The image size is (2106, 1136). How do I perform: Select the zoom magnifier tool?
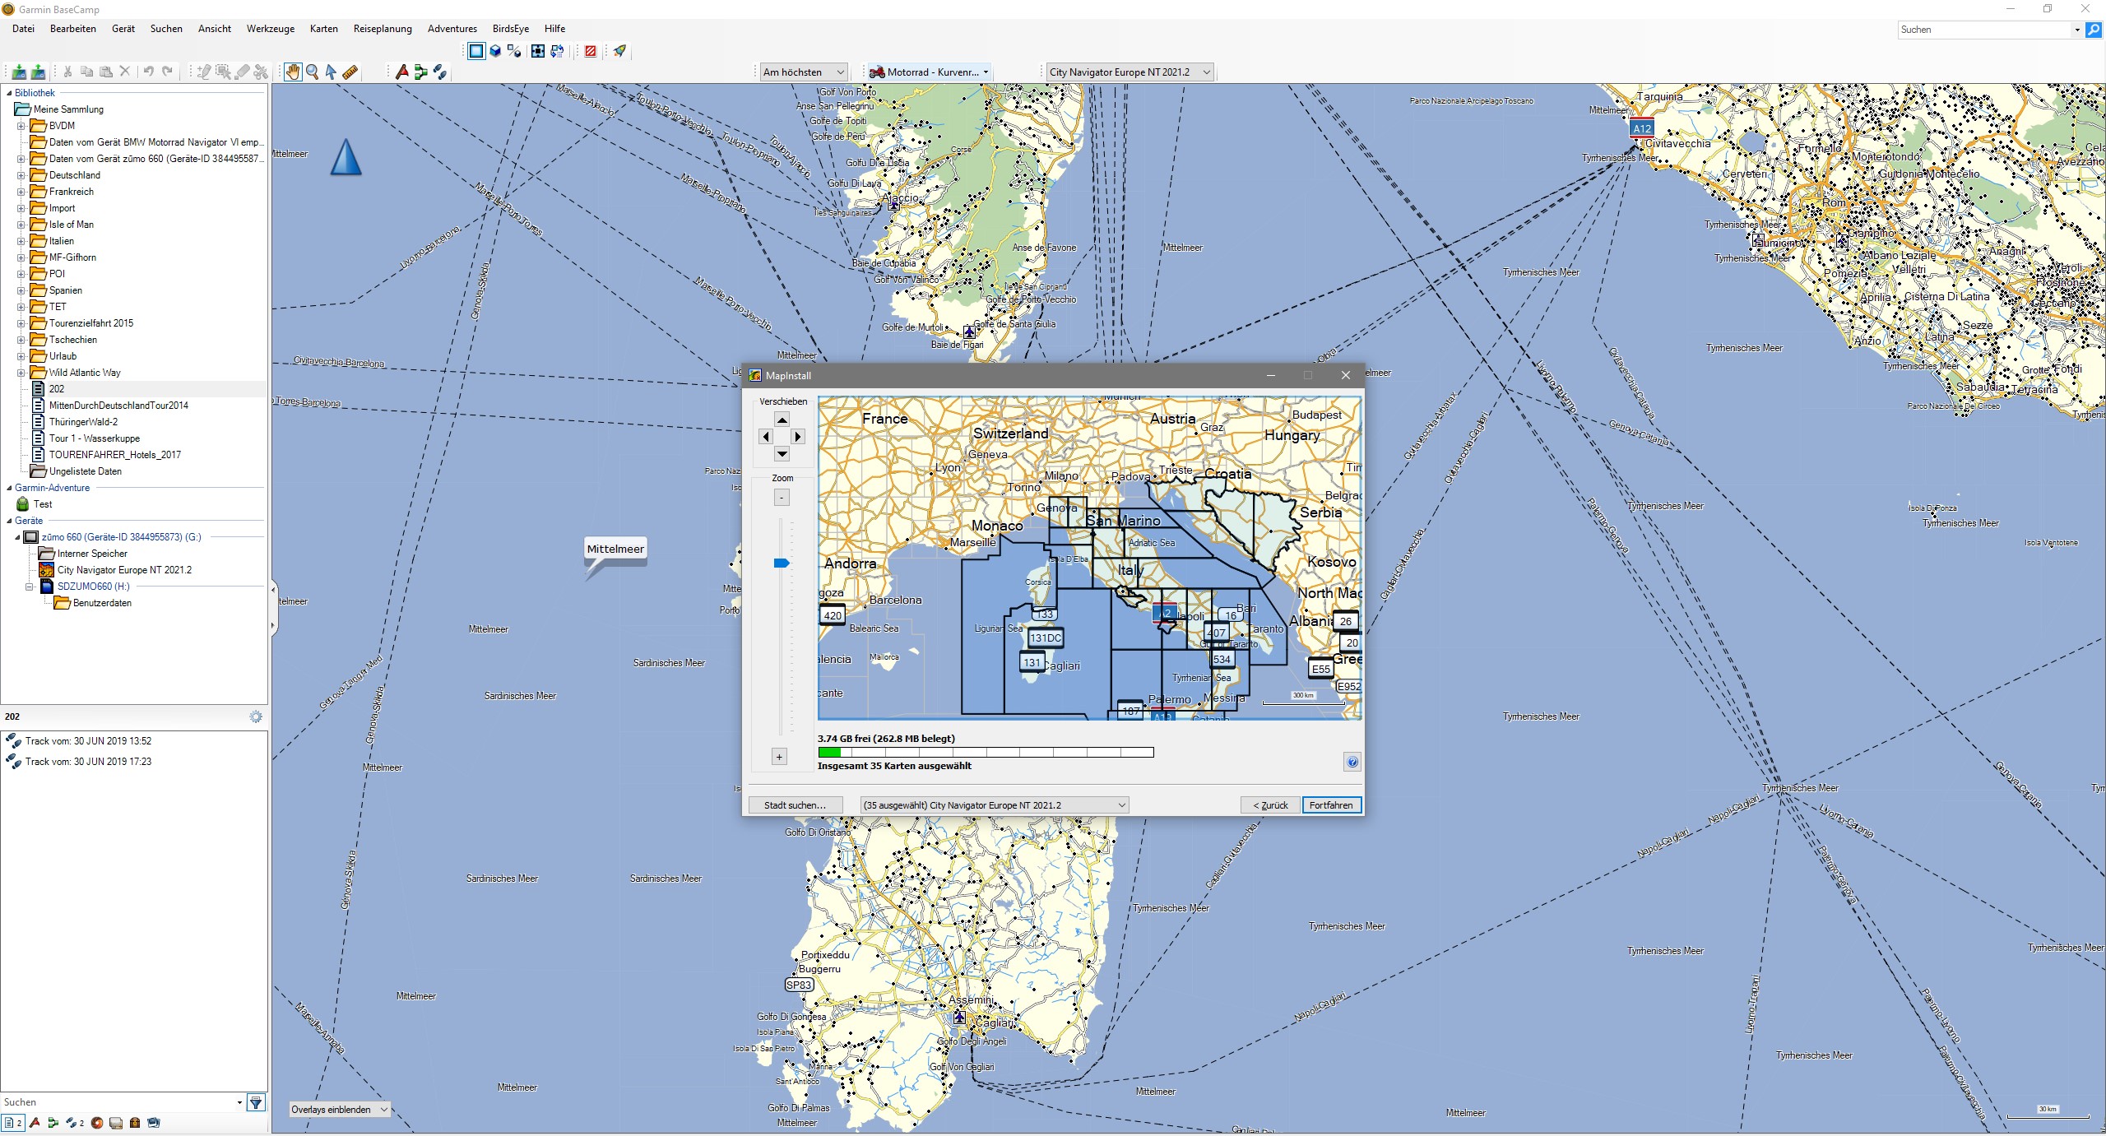click(313, 72)
